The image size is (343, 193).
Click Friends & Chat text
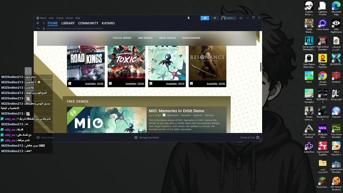click(x=248, y=138)
